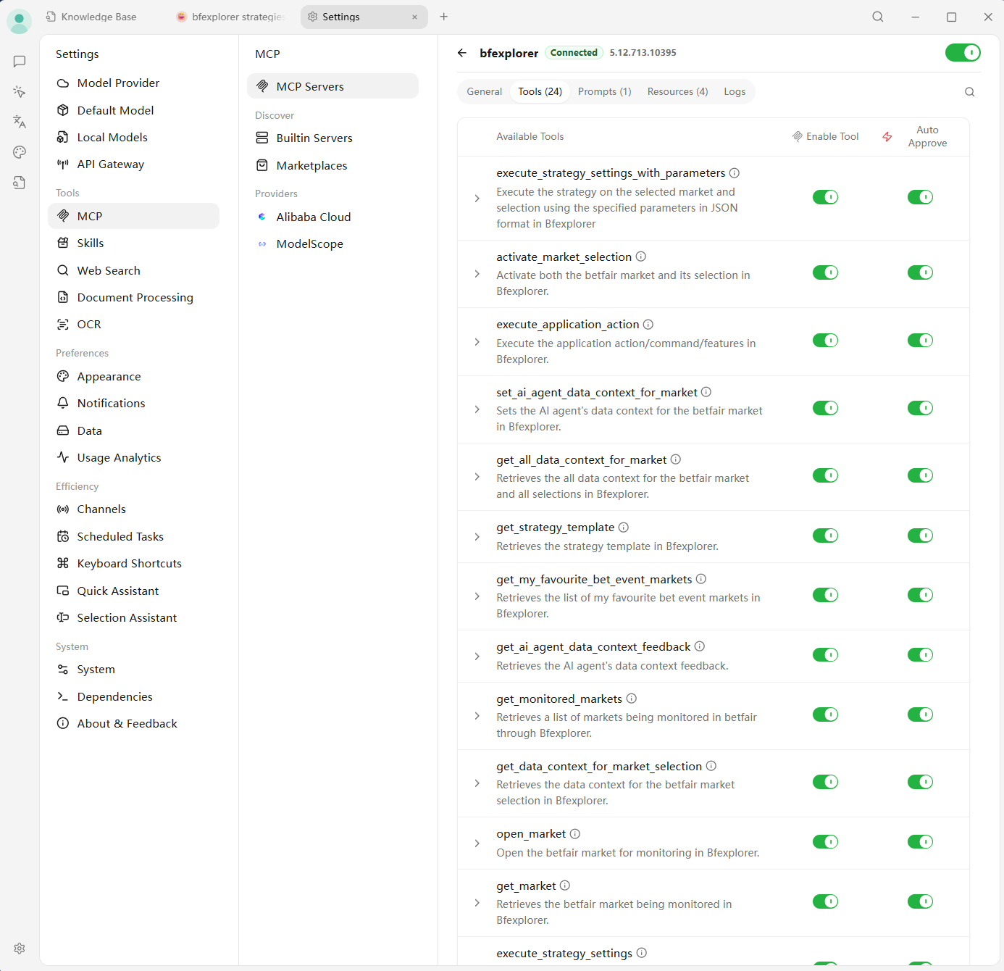Viewport: 1004px width, 971px height.
Task: Expand the get_data_context_for_market_selection row
Action: (x=477, y=783)
